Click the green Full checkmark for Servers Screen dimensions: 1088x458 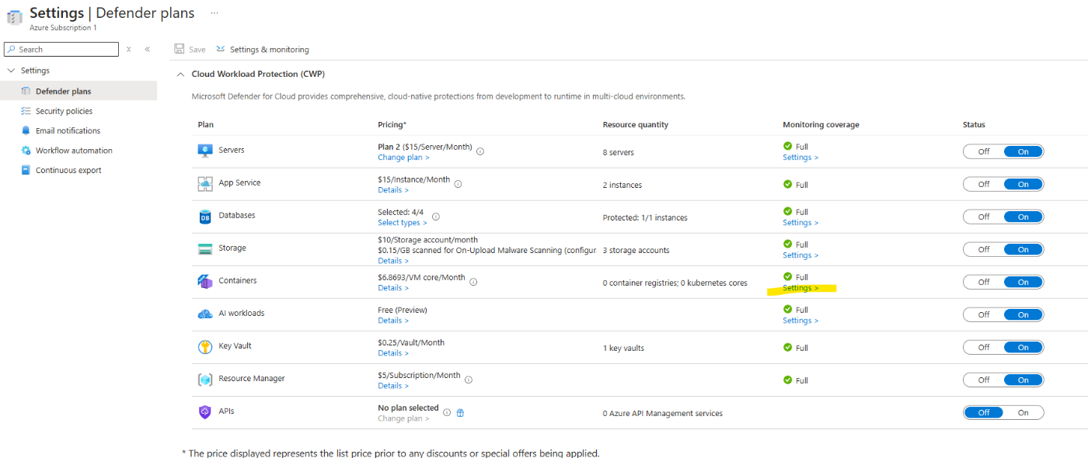(x=787, y=146)
